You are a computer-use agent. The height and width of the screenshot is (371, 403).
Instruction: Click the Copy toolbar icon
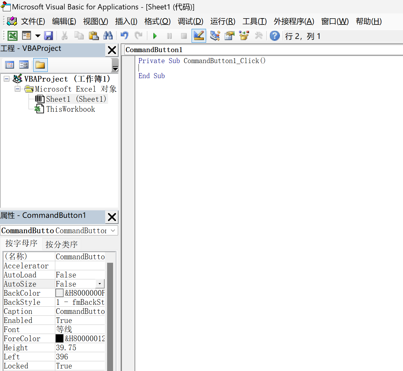[79, 36]
